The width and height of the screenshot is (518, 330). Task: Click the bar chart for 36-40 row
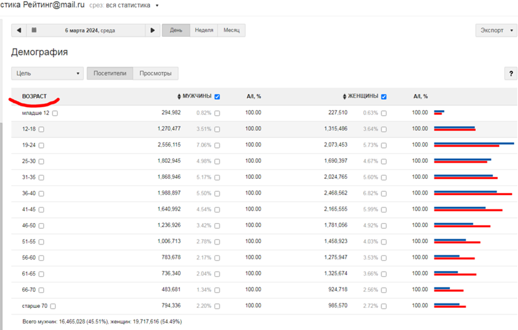473,193
